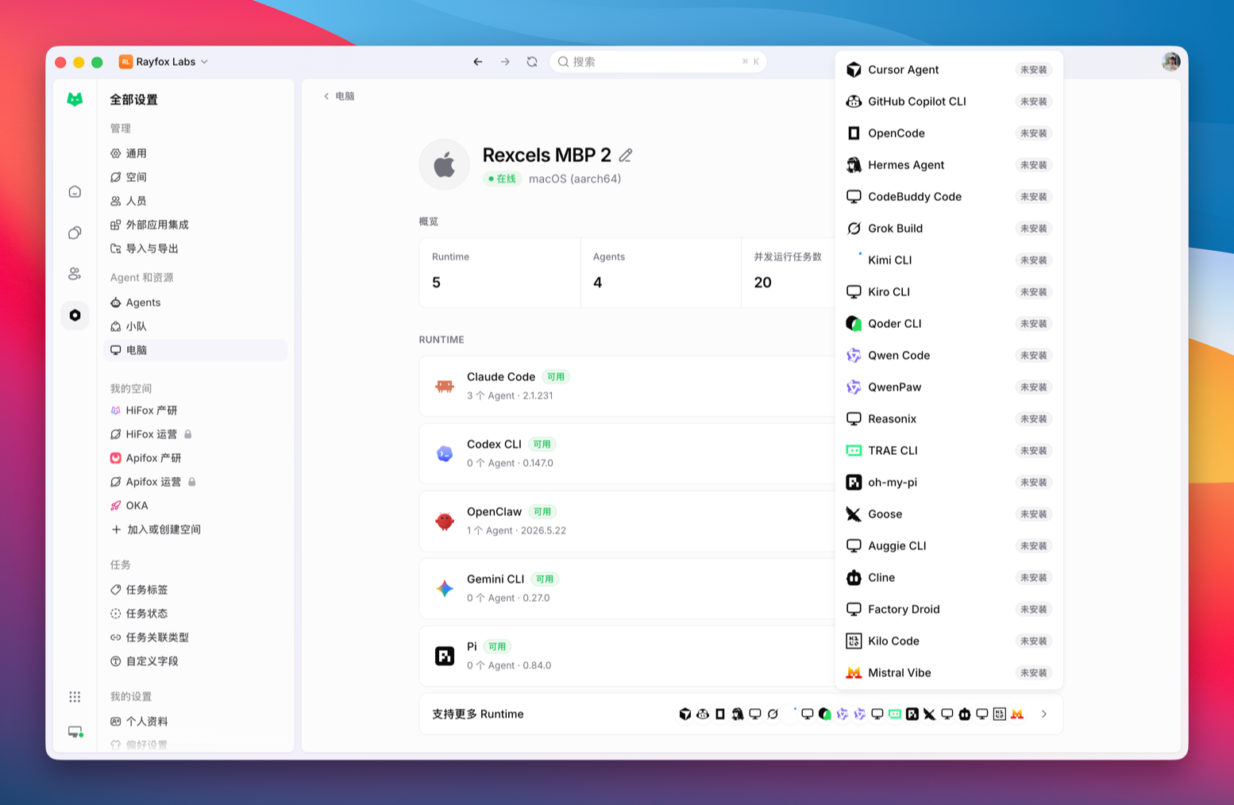Click the OpenClaw runtime name

pos(494,512)
